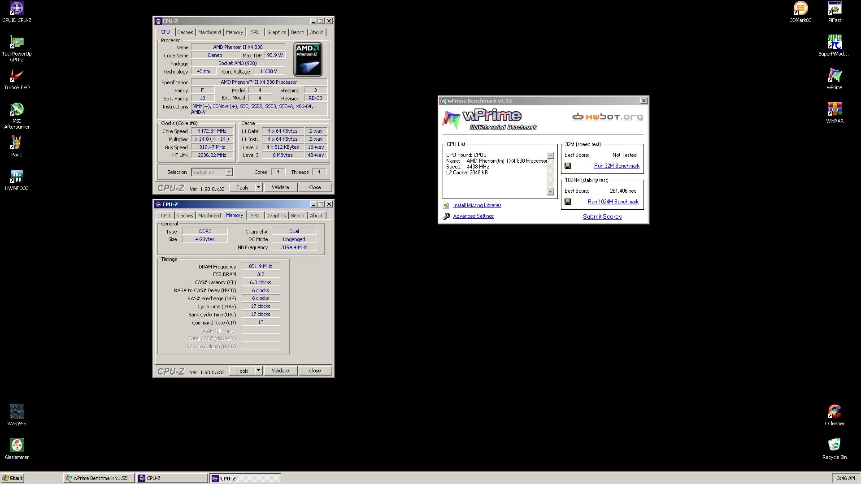The height and width of the screenshot is (484, 861).
Task: Open Tools dropdown arrow in bottom CPU-Z
Action: 258,371
